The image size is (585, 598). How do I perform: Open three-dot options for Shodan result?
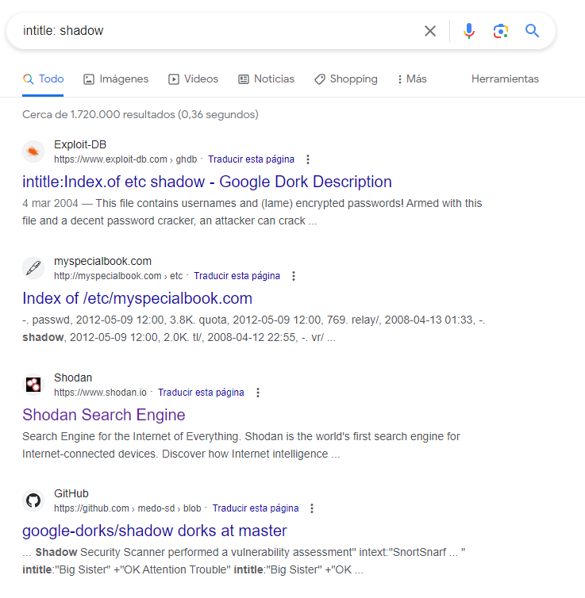pos(258,393)
